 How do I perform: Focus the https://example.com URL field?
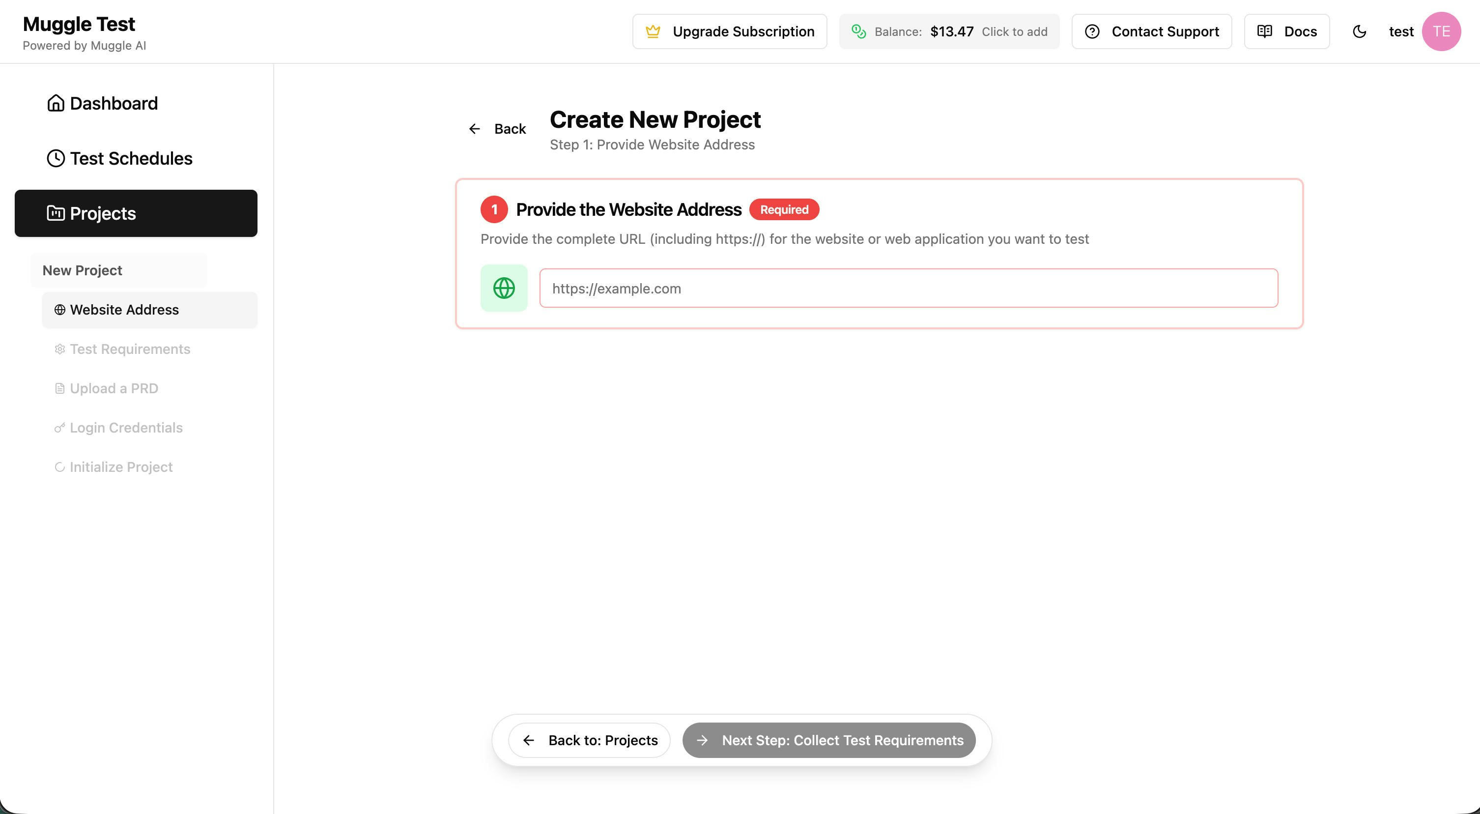pyautogui.click(x=909, y=289)
